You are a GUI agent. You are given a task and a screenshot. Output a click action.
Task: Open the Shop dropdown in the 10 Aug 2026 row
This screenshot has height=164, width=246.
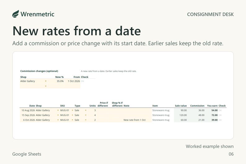point(58,110)
